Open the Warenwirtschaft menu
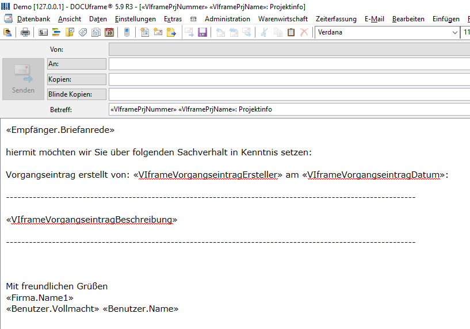 click(283, 19)
